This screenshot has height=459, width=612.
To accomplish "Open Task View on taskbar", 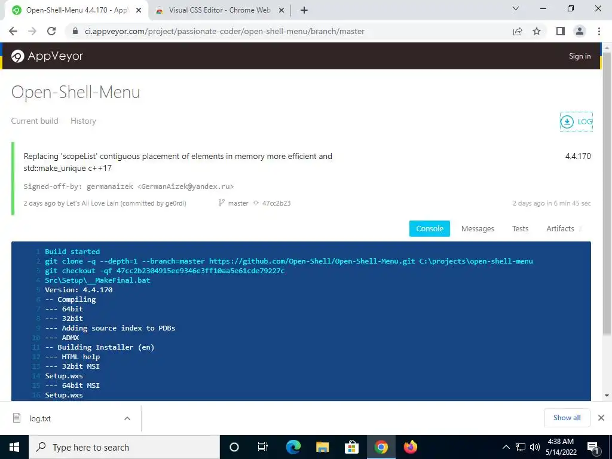I will click(x=263, y=447).
